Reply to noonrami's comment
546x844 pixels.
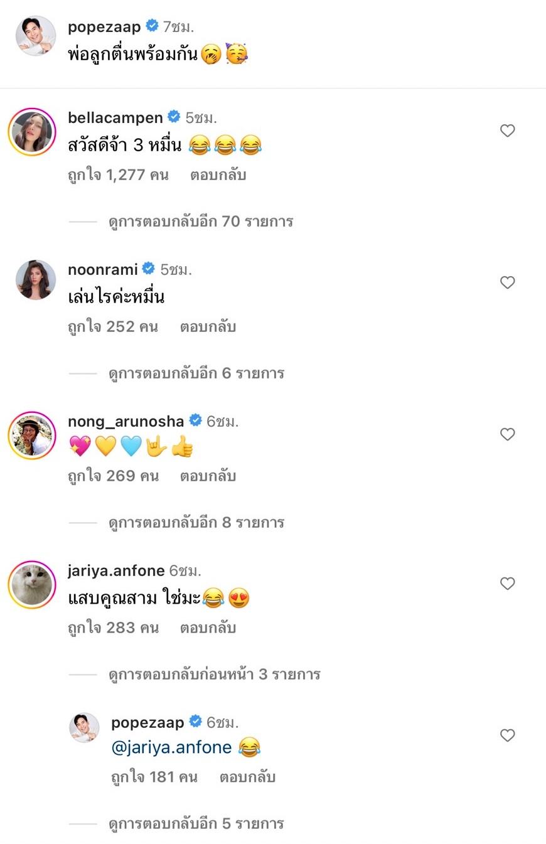208,327
